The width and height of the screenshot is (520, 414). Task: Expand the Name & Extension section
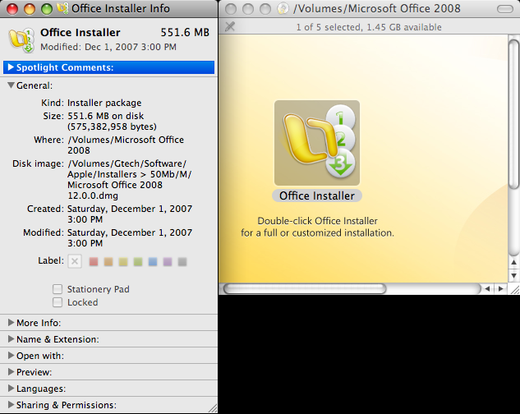11,339
